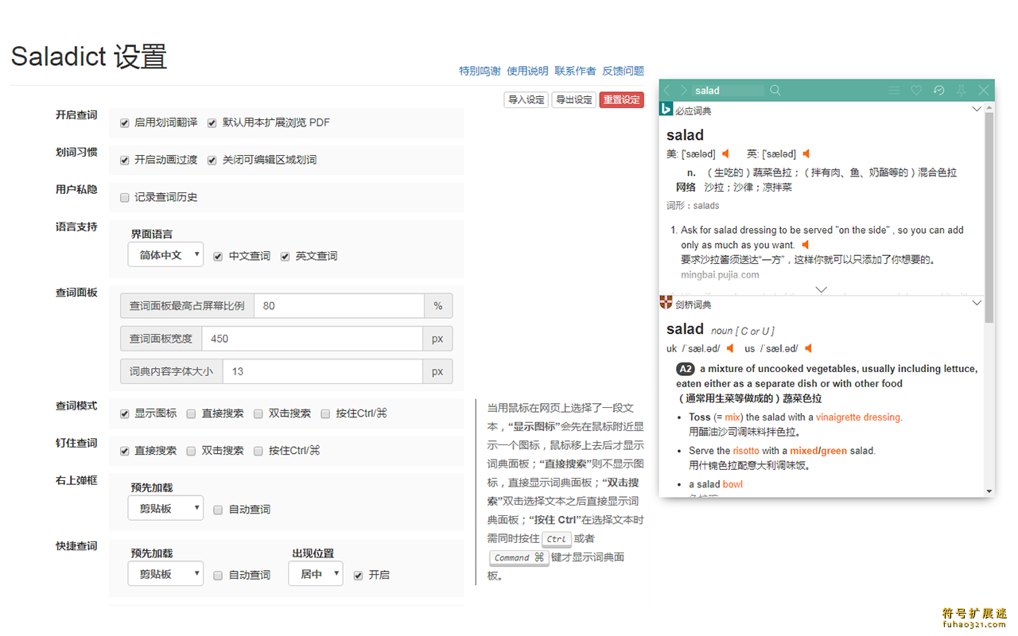The width and height of the screenshot is (1018, 636).
Task: Enable 自动查词 in 快捷查词 row
Action: (x=219, y=576)
